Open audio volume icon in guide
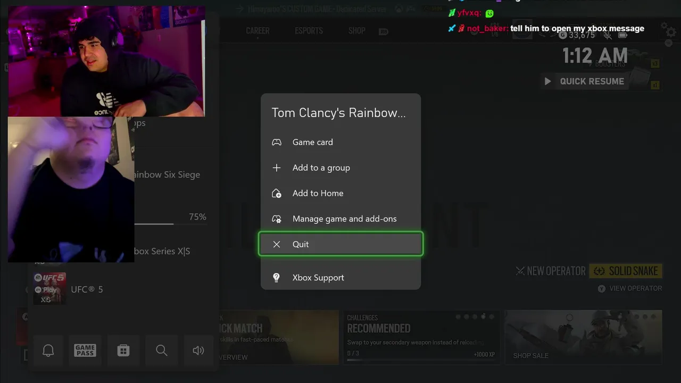This screenshot has width=681, height=383. (x=198, y=351)
